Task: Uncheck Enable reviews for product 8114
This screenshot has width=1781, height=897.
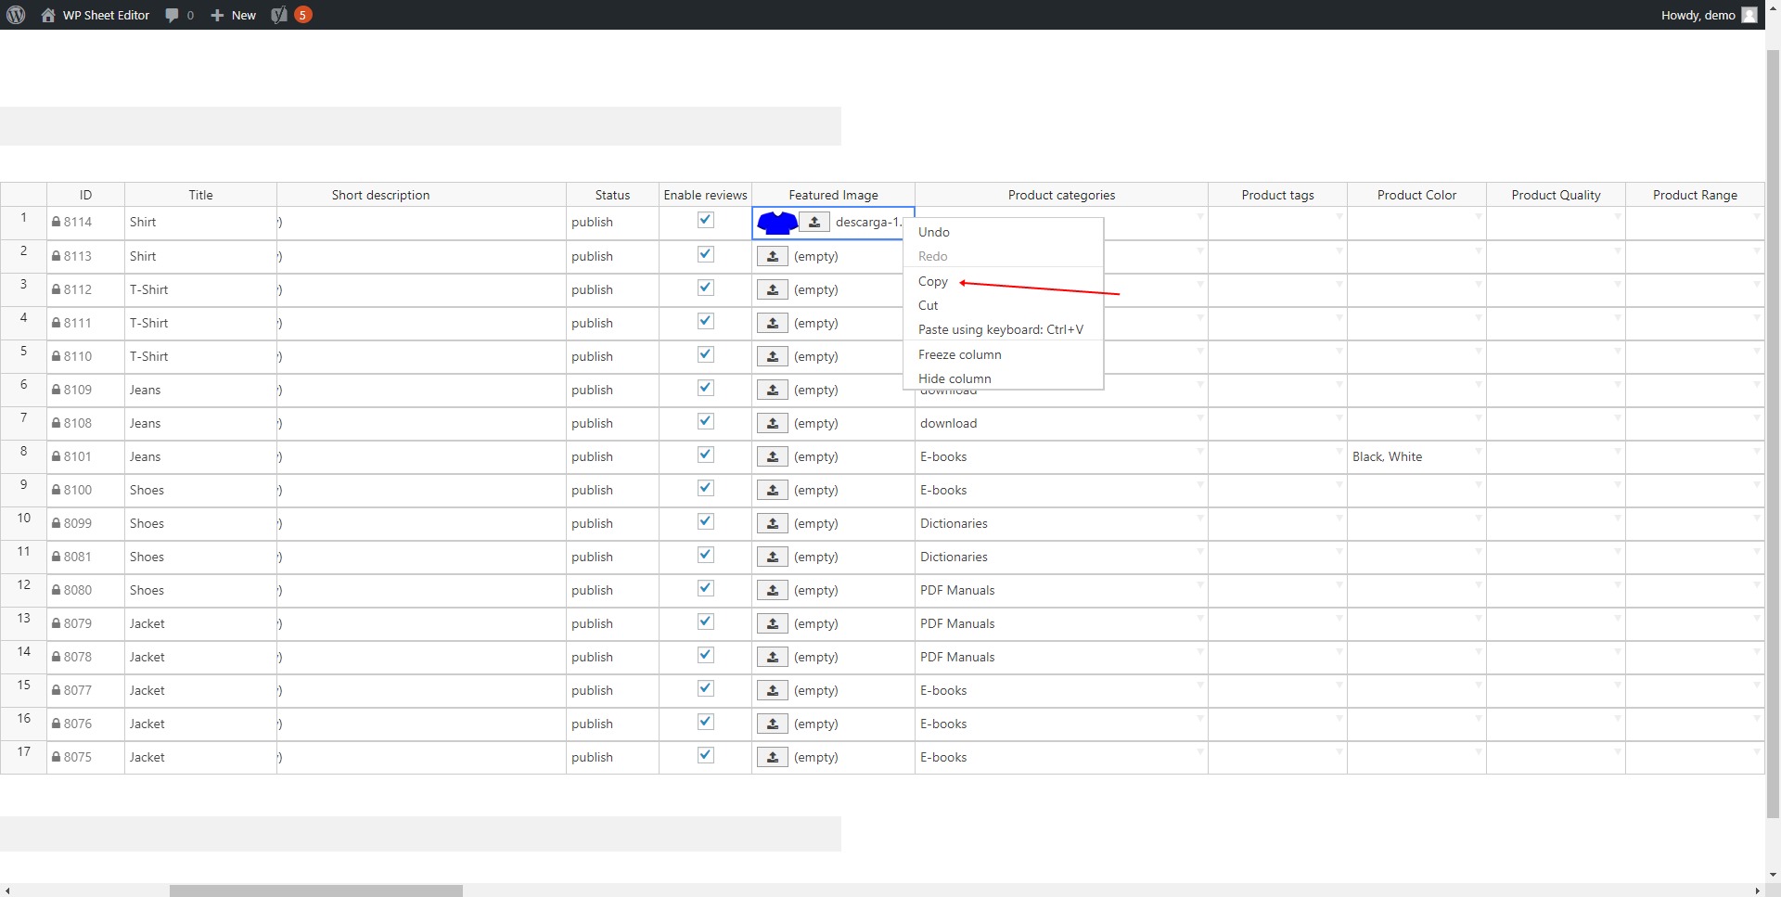Action: tap(706, 221)
